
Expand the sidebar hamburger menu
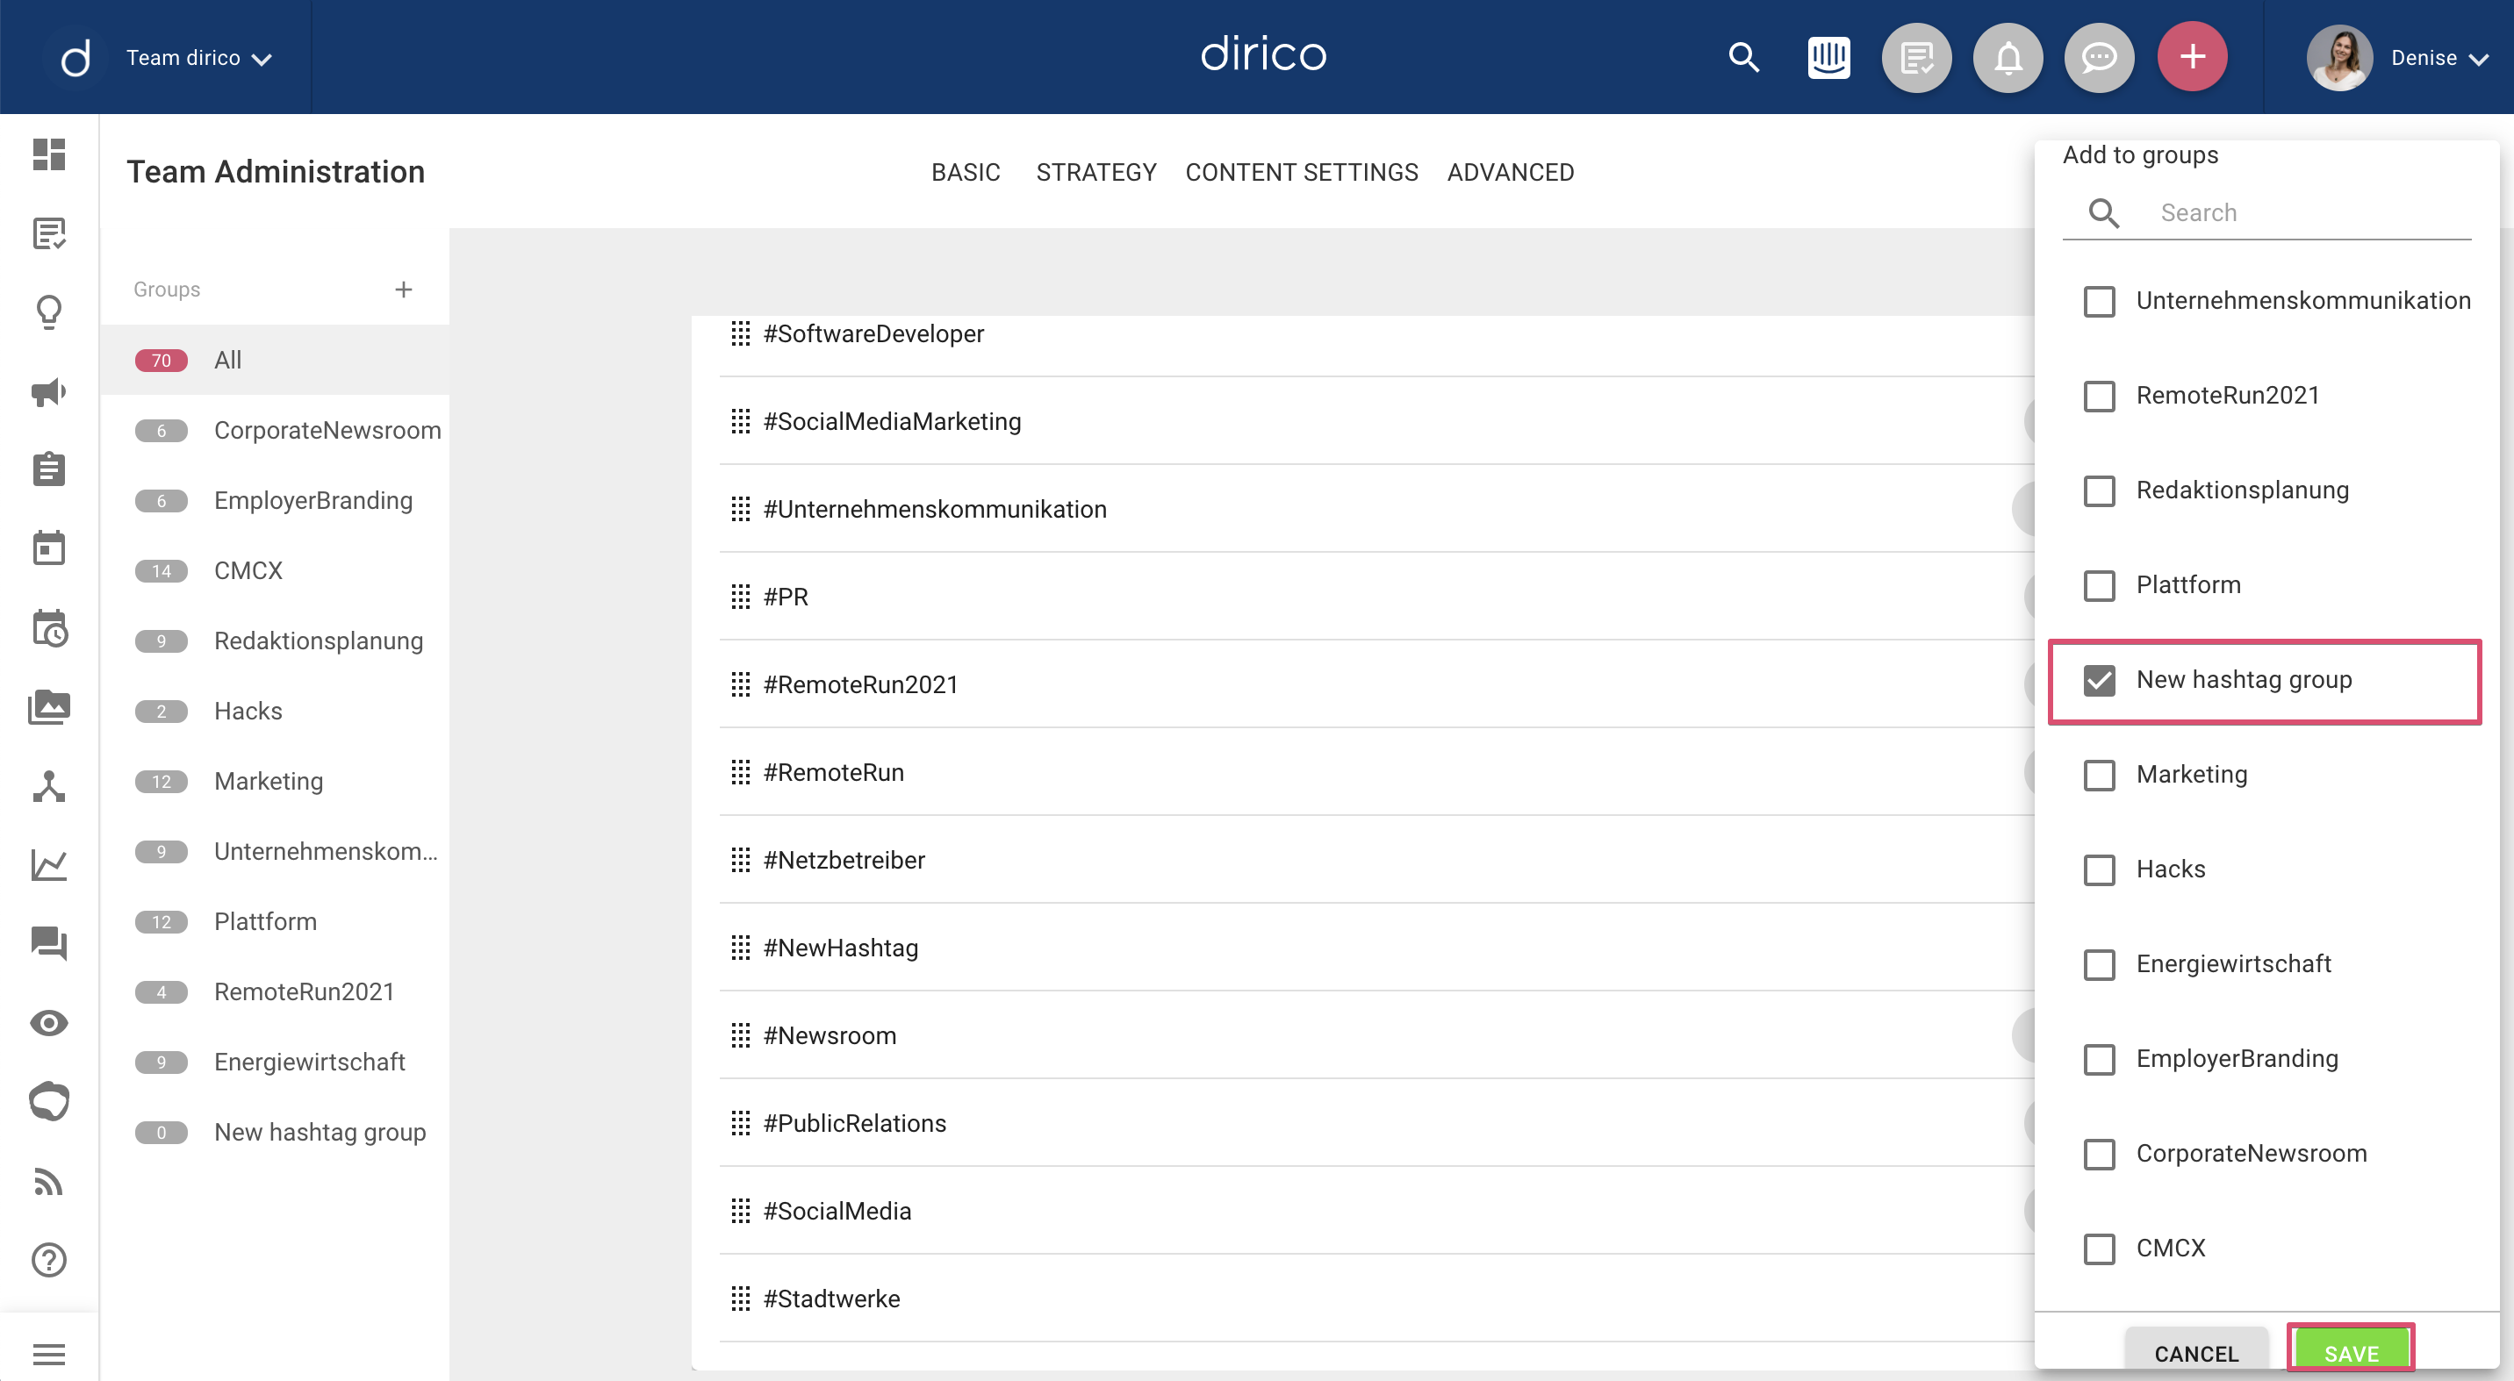tap(49, 1354)
